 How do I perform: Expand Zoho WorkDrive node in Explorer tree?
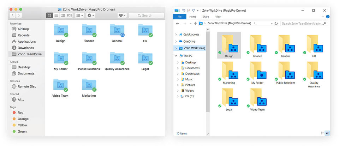click(176, 48)
